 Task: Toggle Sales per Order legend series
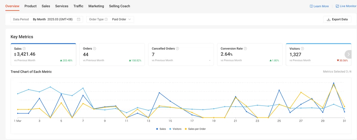[195, 129]
